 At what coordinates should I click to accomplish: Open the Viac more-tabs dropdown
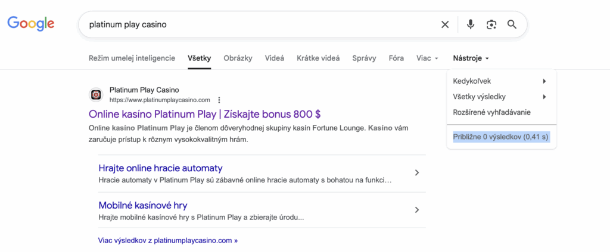click(x=427, y=58)
